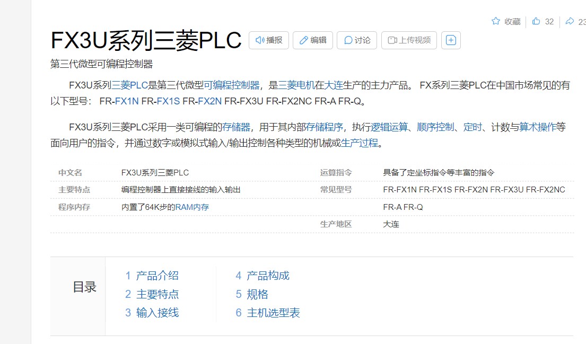Click the thumbs-up like icon

(536, 21)
